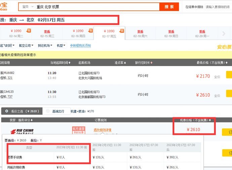Select the 02-16 周四 date tab
The image size is (232, 170).
coord(78,33)
